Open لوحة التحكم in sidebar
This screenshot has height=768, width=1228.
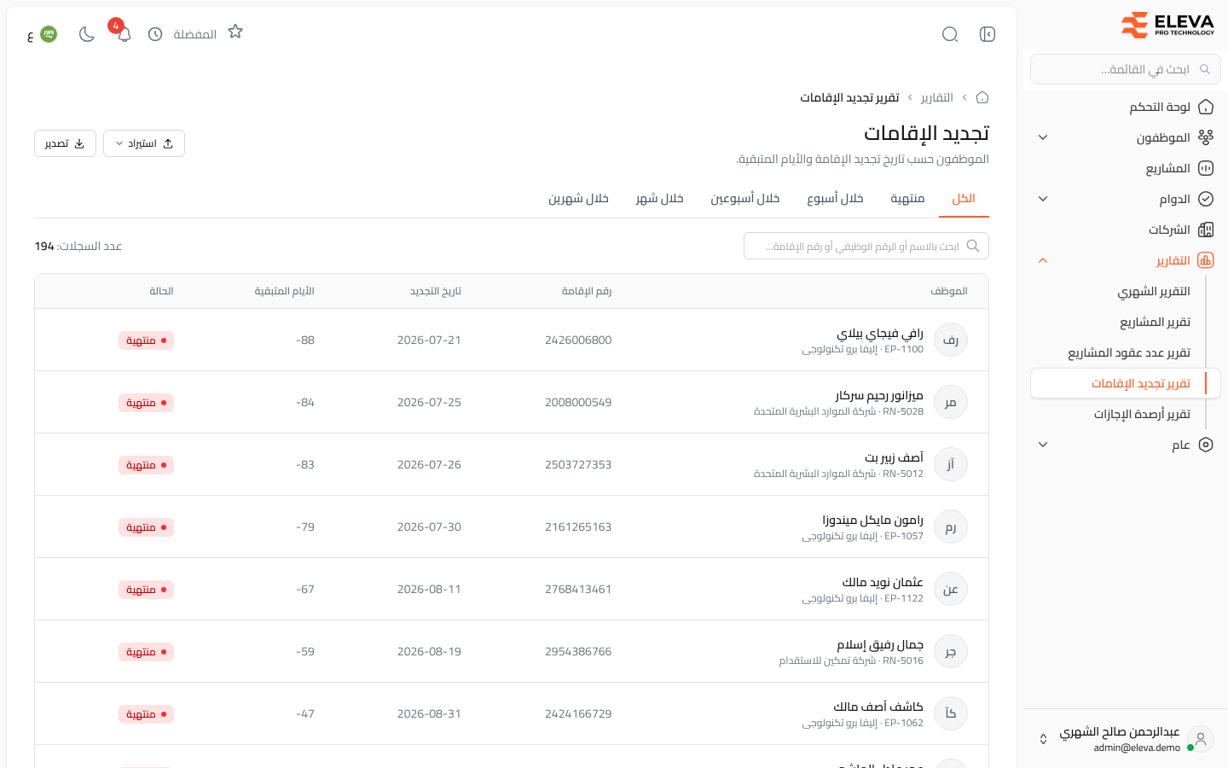pyautogui.click(x=1126, y=107)
